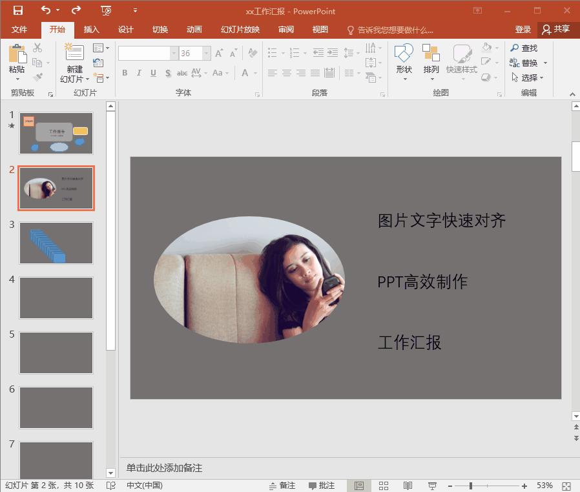The image size is (580, 492).
Task: Switch to the 插入 (Insert) ribbon tab
Action: click(x=90, y=29)
